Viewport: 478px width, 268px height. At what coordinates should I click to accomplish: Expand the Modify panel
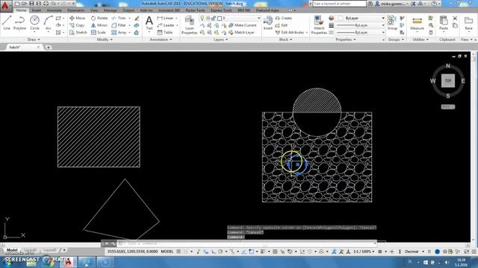pos(105,39)
